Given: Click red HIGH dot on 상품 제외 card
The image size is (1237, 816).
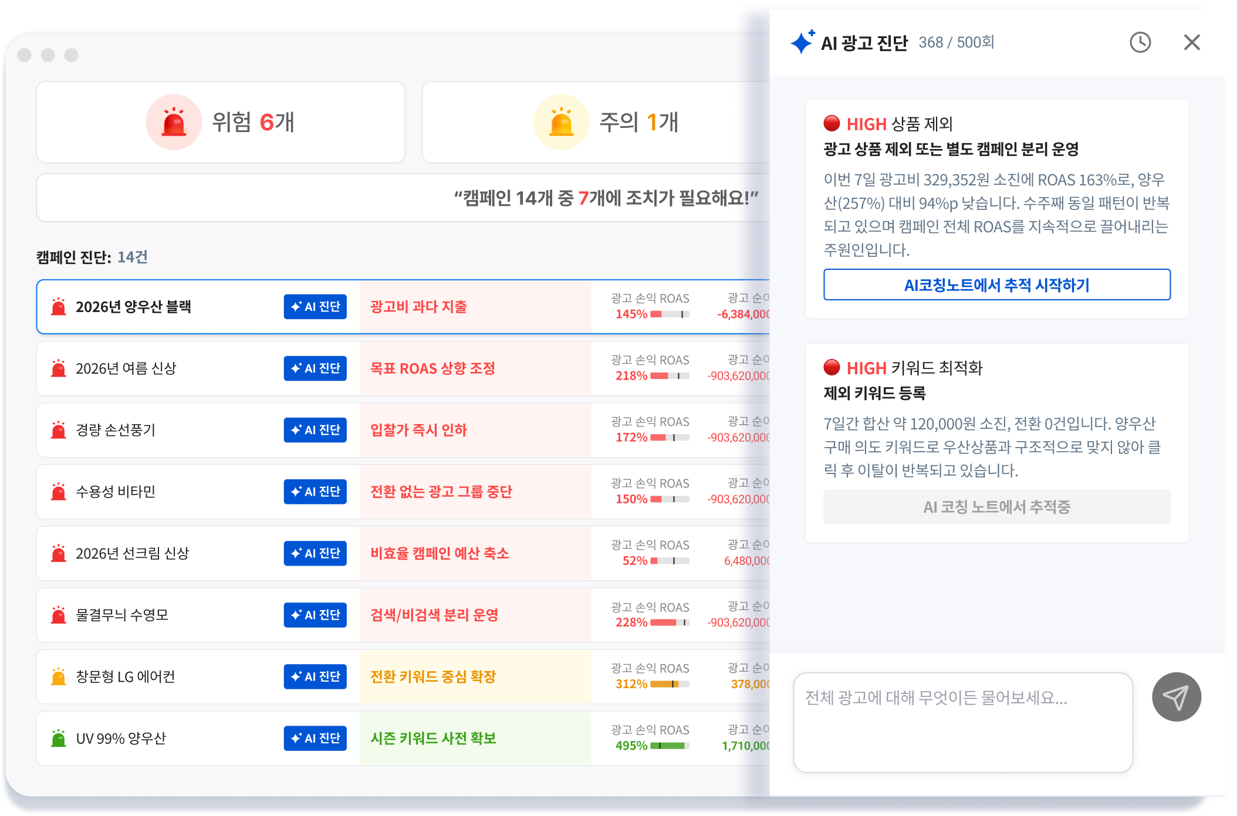Looking at the screenshot, I should [x=832, y=123].
